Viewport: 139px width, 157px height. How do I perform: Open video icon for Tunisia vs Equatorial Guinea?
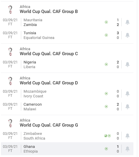106,35
